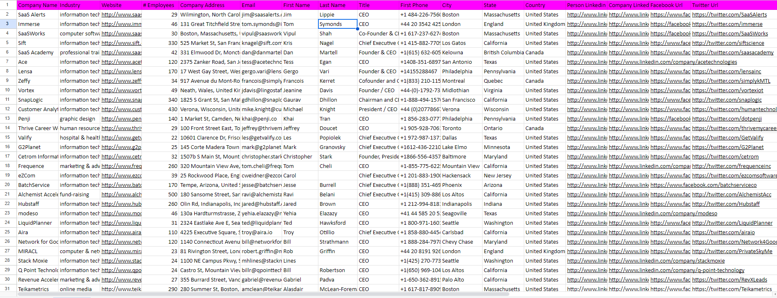The height and width of the screenshot is (298, 777).
Task: Click the Sift company name cell
Action: (x=38, y=43)
